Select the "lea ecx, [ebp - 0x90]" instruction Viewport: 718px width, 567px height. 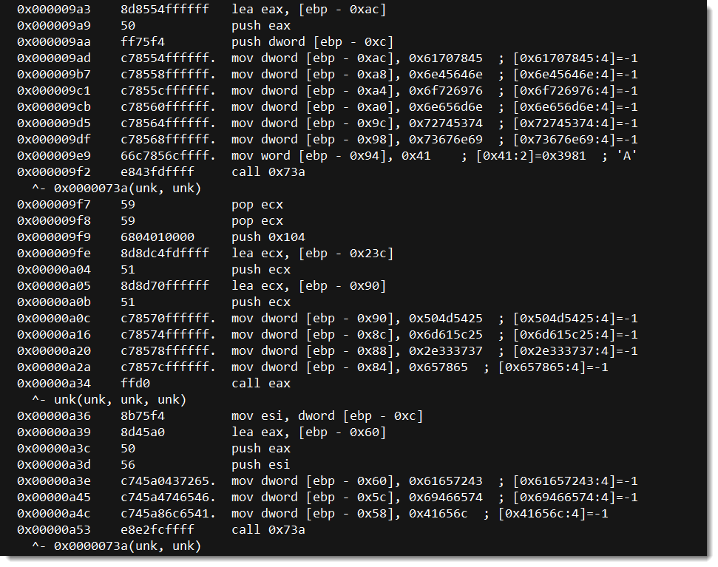(308, 286)
